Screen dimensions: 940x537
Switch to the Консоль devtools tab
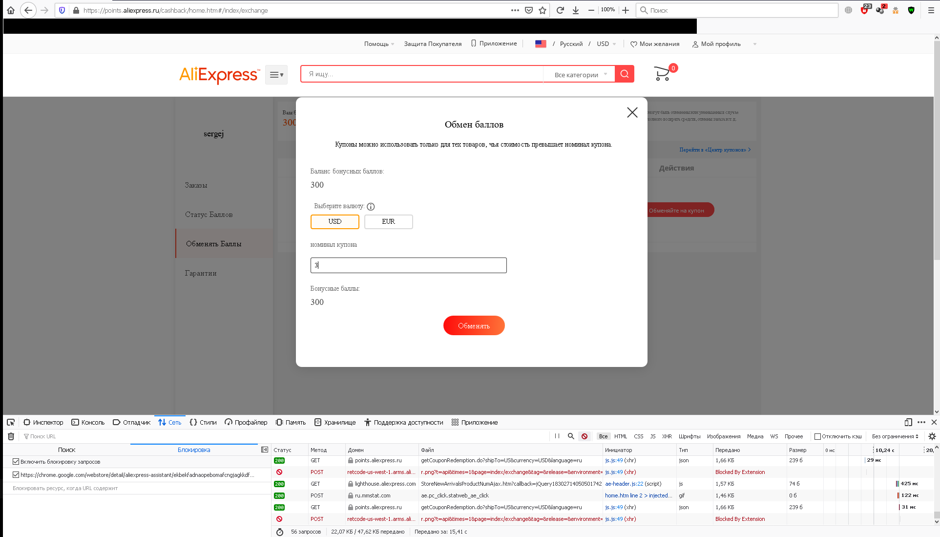pos(88,422)
